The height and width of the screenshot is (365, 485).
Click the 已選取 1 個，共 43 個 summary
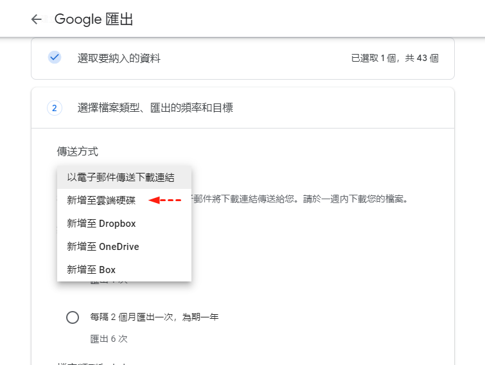point(394,58)
